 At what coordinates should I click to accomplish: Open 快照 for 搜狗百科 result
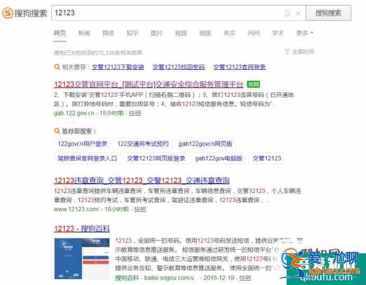245,278
